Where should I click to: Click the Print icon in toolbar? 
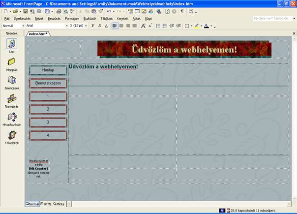coord(59,11)
